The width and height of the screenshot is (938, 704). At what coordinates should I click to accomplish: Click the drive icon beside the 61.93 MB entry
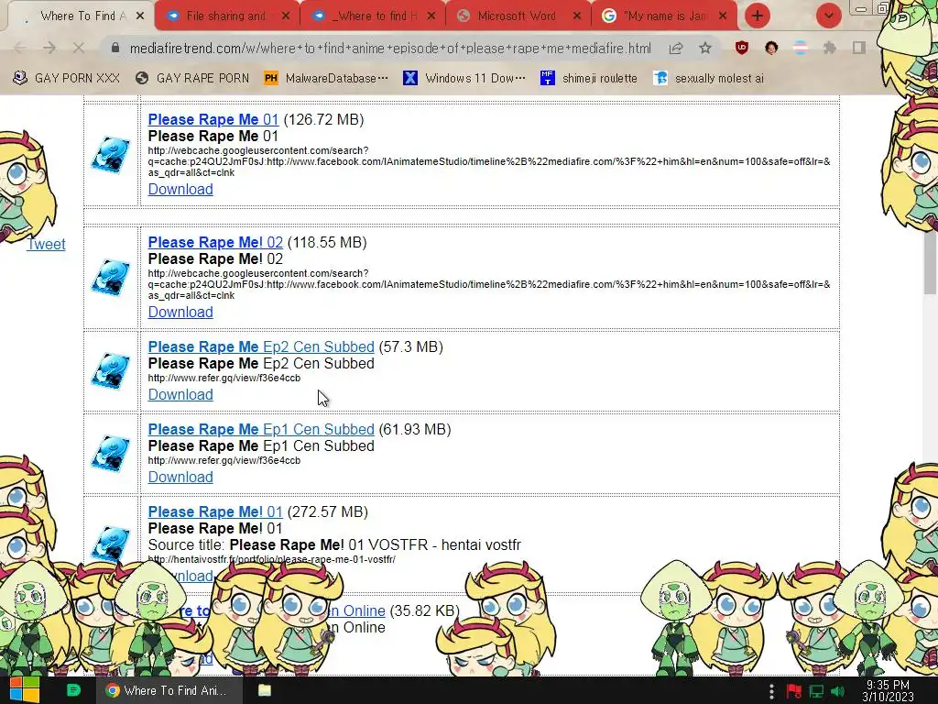[x=111, y=454]
